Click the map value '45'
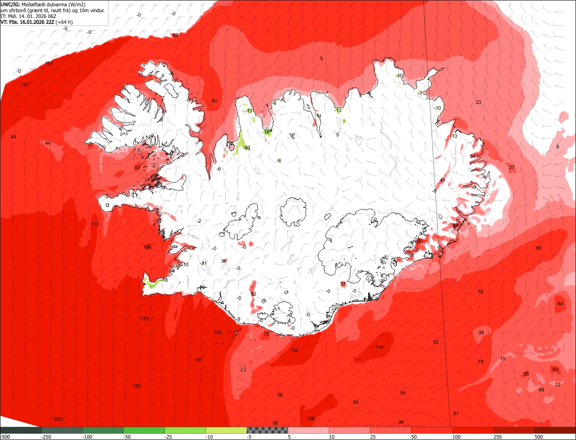Image resolution: width=576 pixels, height=440 pixels. [442, 180]
